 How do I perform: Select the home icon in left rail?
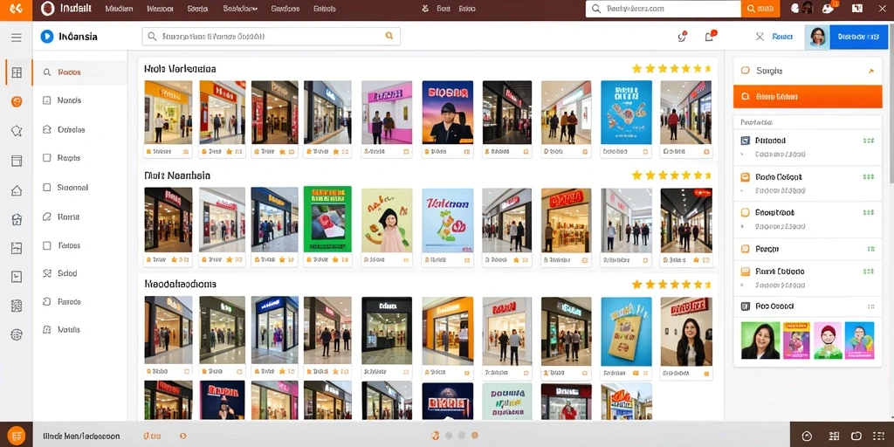17,190
